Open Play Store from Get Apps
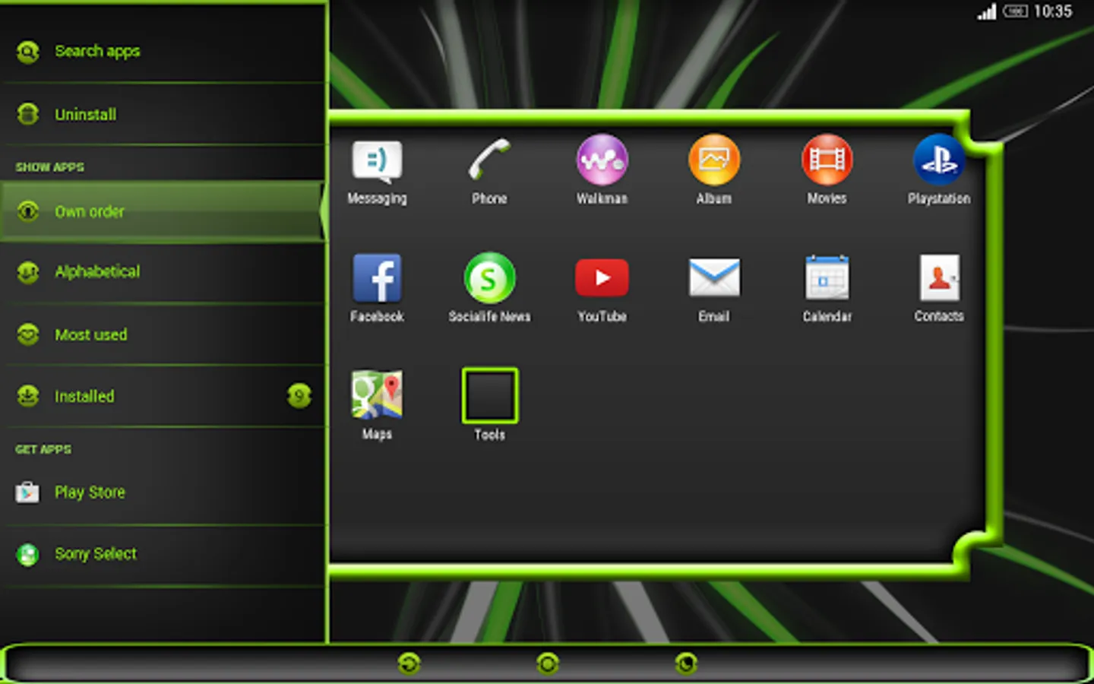The image size is (1094, 684). click(163, 492)
